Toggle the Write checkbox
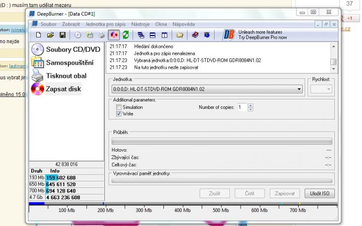362x226 pixels. [x=119, y=114]
